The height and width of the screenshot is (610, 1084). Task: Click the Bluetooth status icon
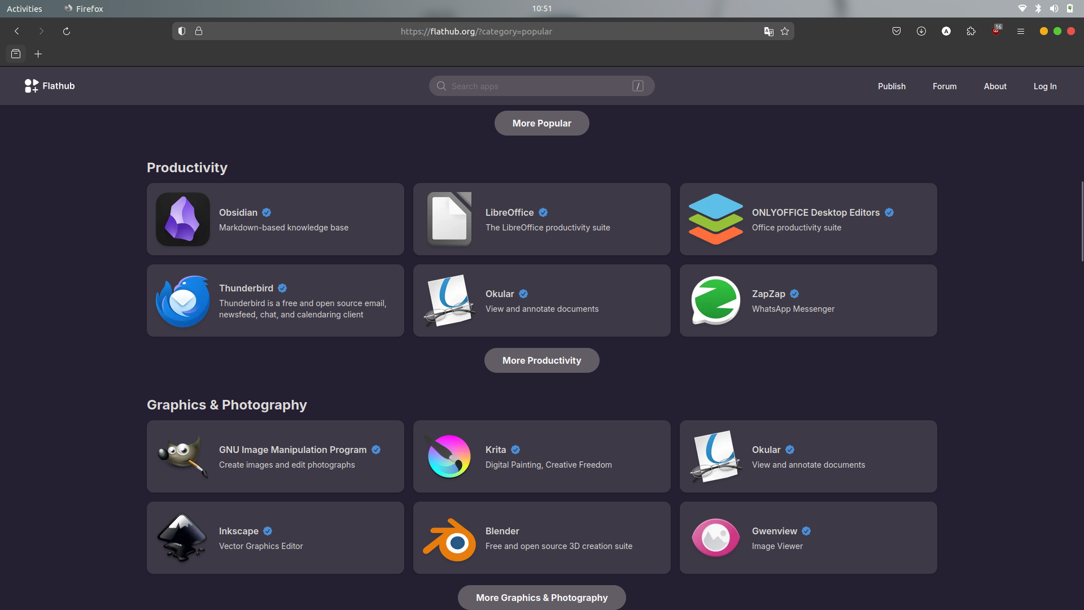1038,8
